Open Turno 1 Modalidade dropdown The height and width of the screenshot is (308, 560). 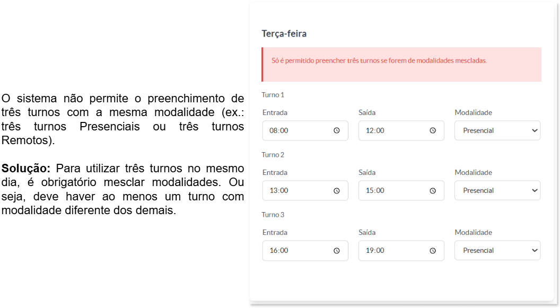pos(497,130)
